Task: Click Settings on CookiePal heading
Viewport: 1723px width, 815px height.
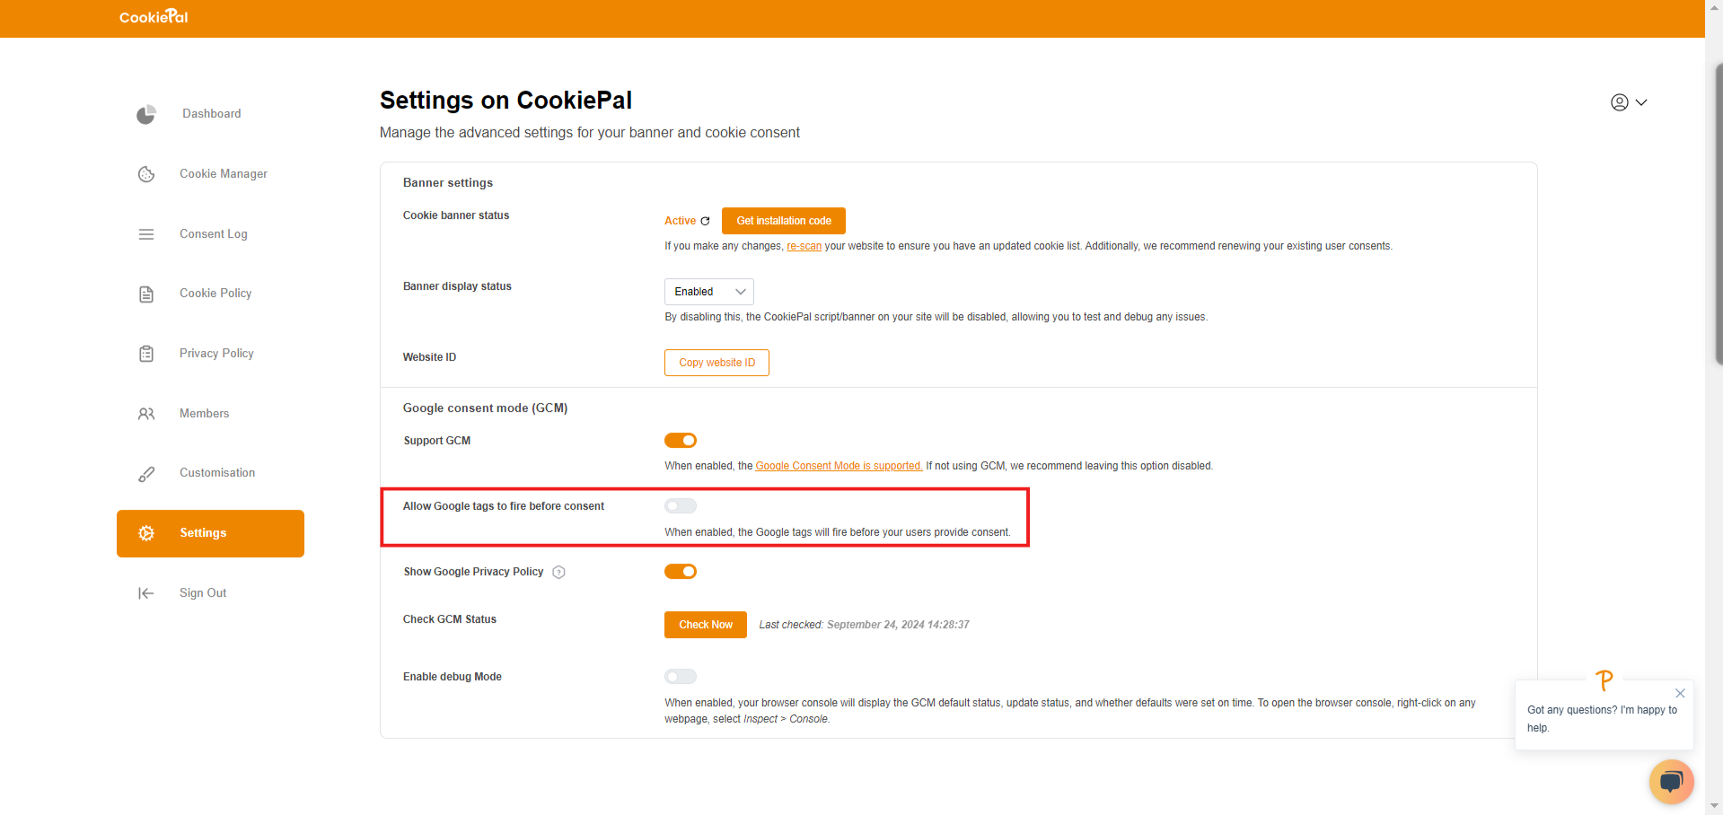Action: click(x=505, y=101)
